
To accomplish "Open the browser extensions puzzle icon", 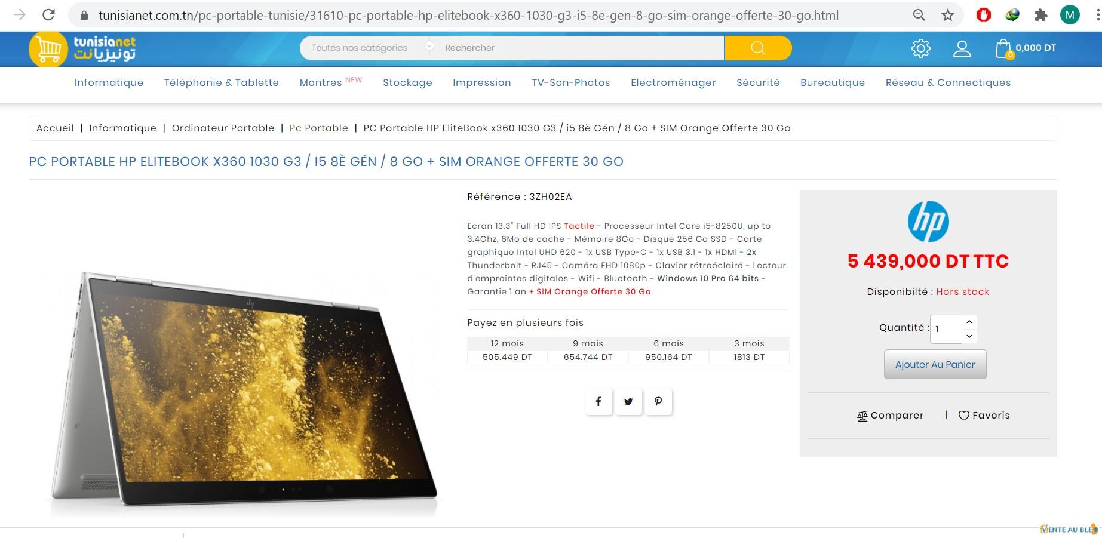I will pyautogui.click(x=1040, y=16).
